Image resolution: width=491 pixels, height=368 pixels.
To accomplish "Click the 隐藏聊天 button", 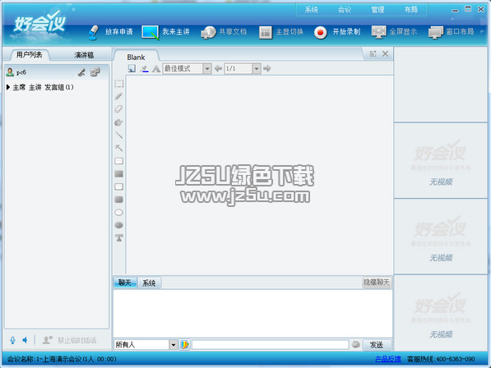I will [x=376, y=283].
